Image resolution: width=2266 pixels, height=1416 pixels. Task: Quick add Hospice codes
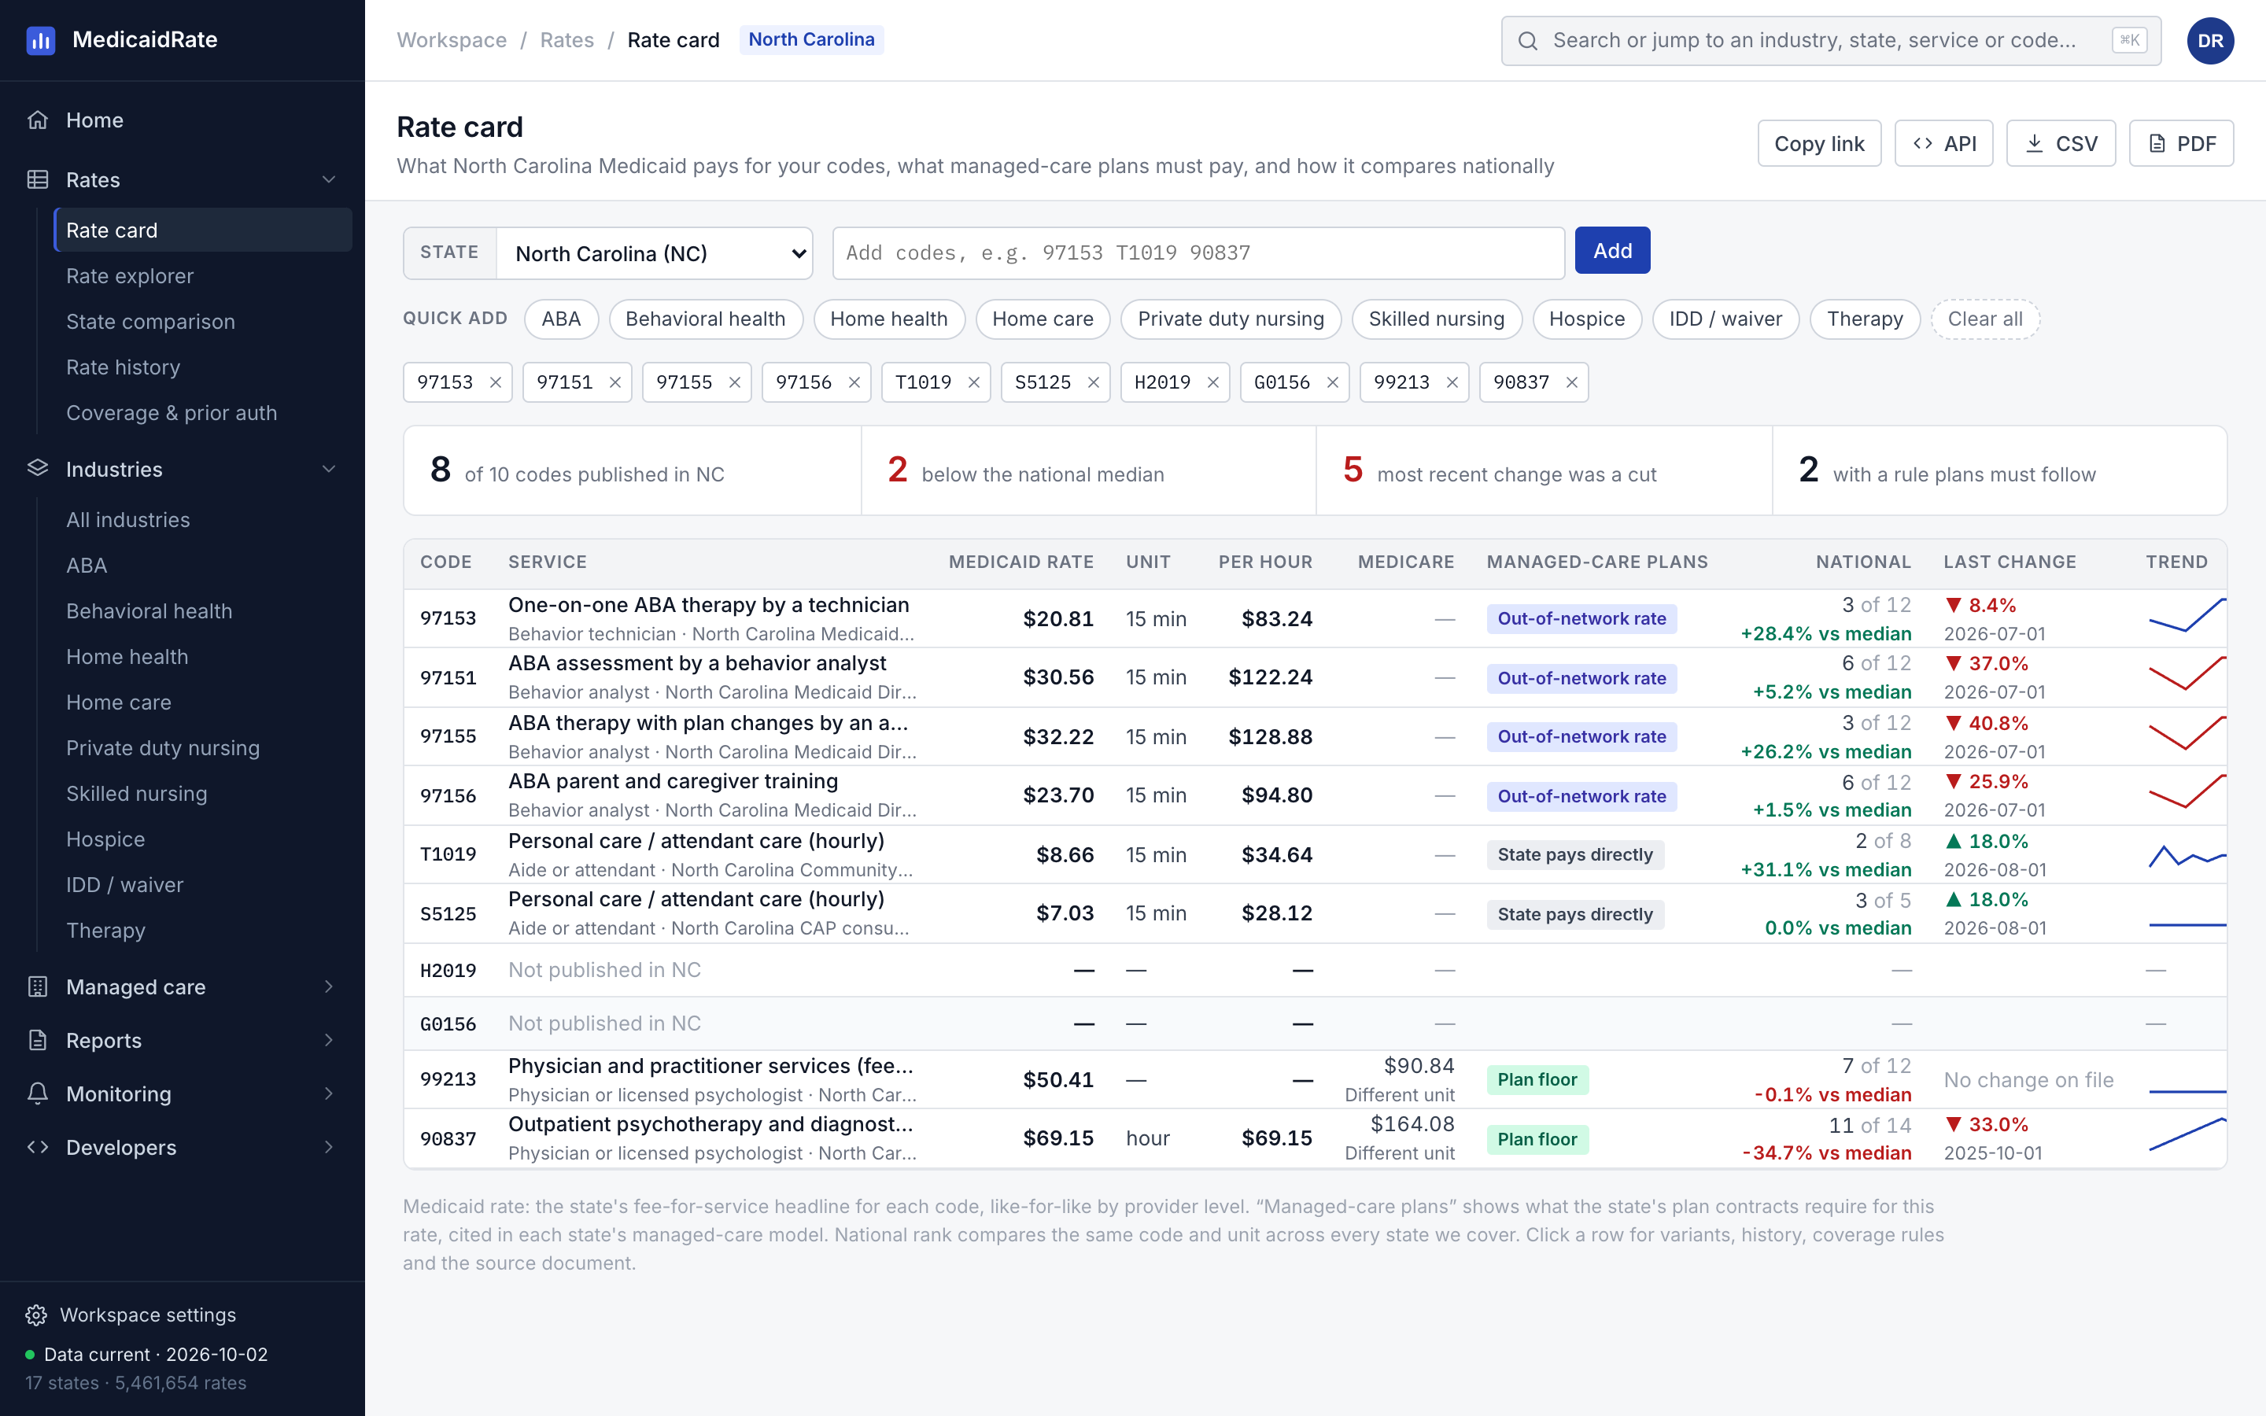1586,319
